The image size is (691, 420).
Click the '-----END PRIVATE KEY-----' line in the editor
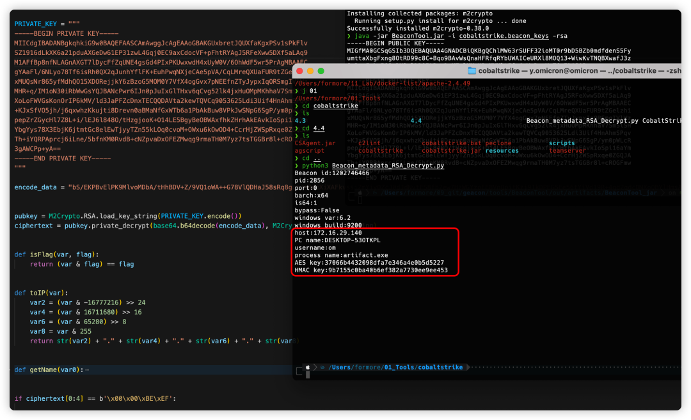[63, 159]
